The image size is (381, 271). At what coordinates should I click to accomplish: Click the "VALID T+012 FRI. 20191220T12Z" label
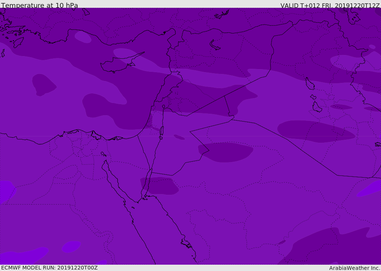click(x=330, y=5)
